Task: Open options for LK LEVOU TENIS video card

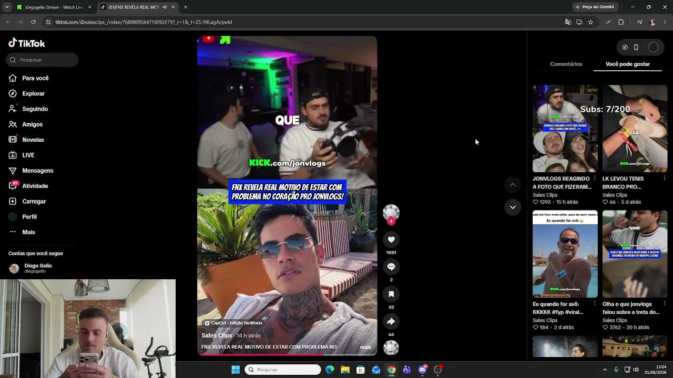Action: click(665, 178)
